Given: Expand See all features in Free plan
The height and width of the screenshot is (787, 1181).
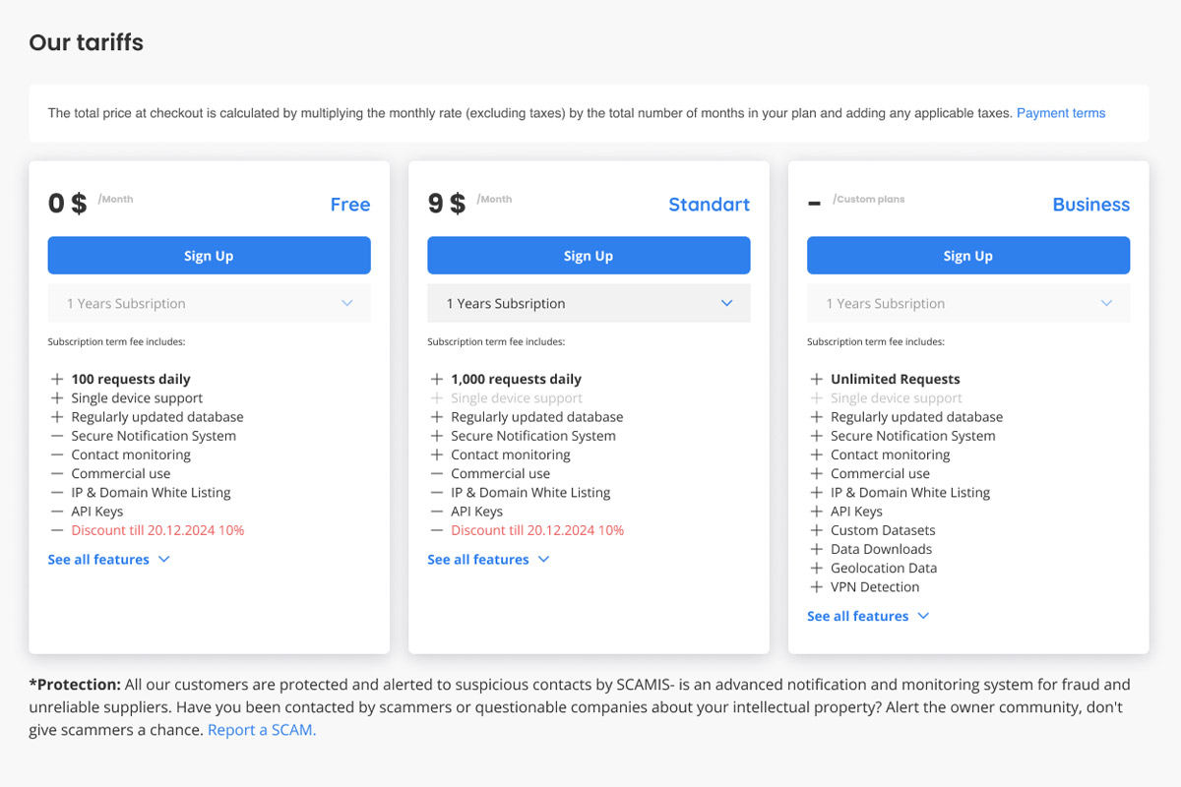Looking at the screenshot, I should (x=108, y=560).
